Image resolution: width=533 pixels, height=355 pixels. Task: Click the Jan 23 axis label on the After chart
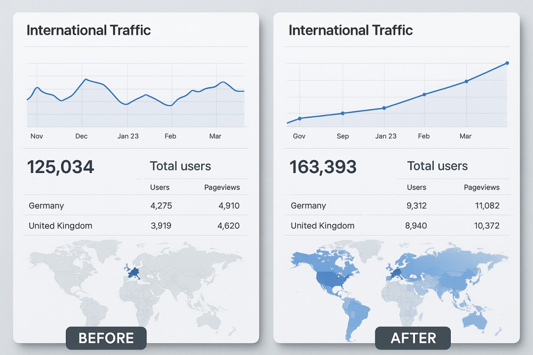click(386, 136)
